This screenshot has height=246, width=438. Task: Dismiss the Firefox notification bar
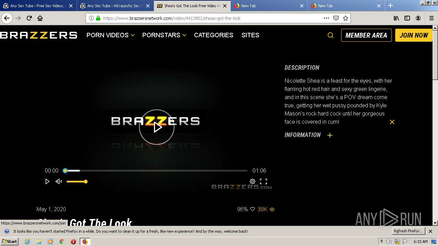(430, 231)
